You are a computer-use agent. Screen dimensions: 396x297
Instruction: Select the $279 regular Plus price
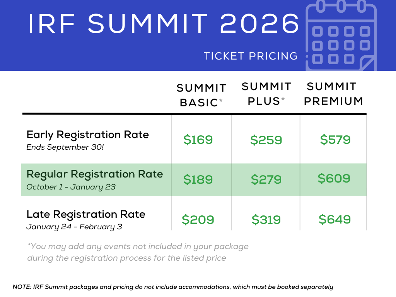click(266, 180)
